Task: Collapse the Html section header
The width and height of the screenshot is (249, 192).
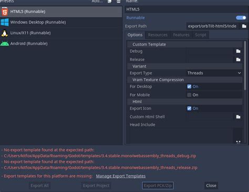Action: (x=185, y=102)
